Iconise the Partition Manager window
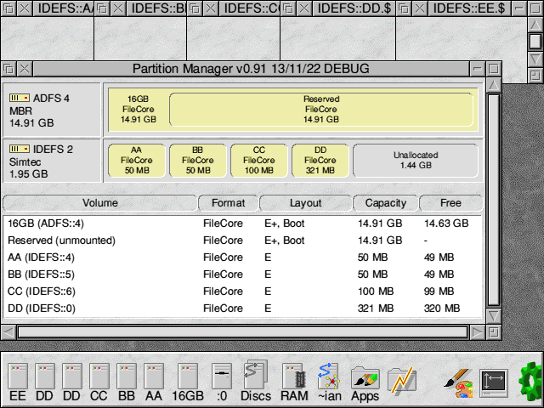Screen dimensions: 544x408 pos(478,69)
